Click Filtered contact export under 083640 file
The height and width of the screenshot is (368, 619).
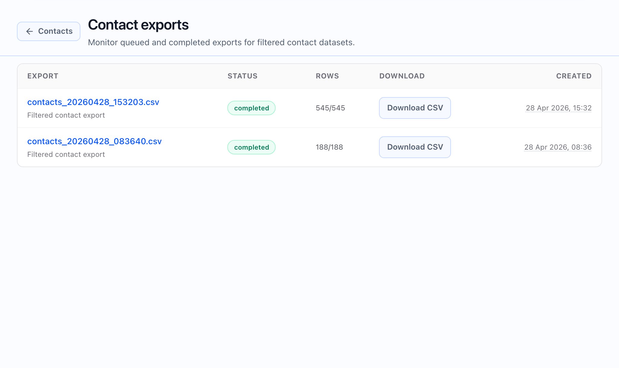[x=66, y=154]
